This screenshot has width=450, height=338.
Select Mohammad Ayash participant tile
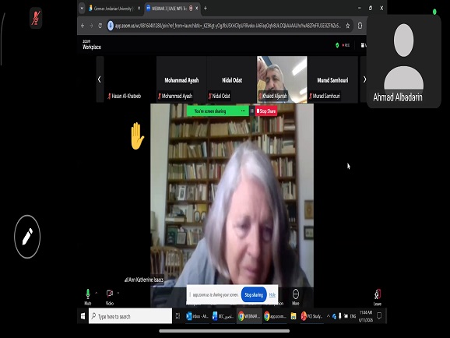(x=181, y=79)
